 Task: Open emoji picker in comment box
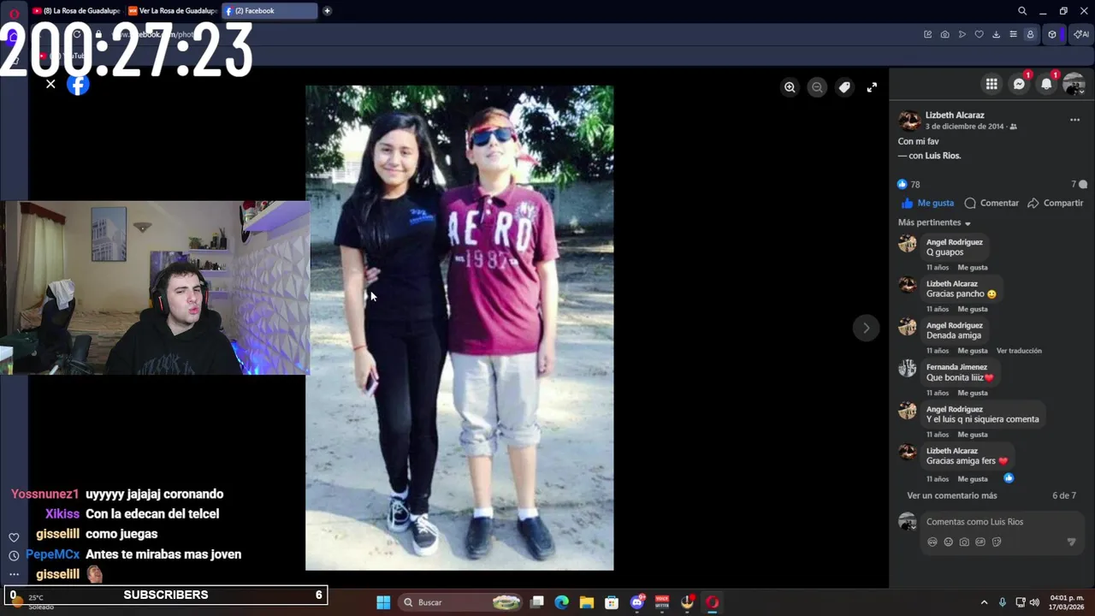[x=948, y=542]
